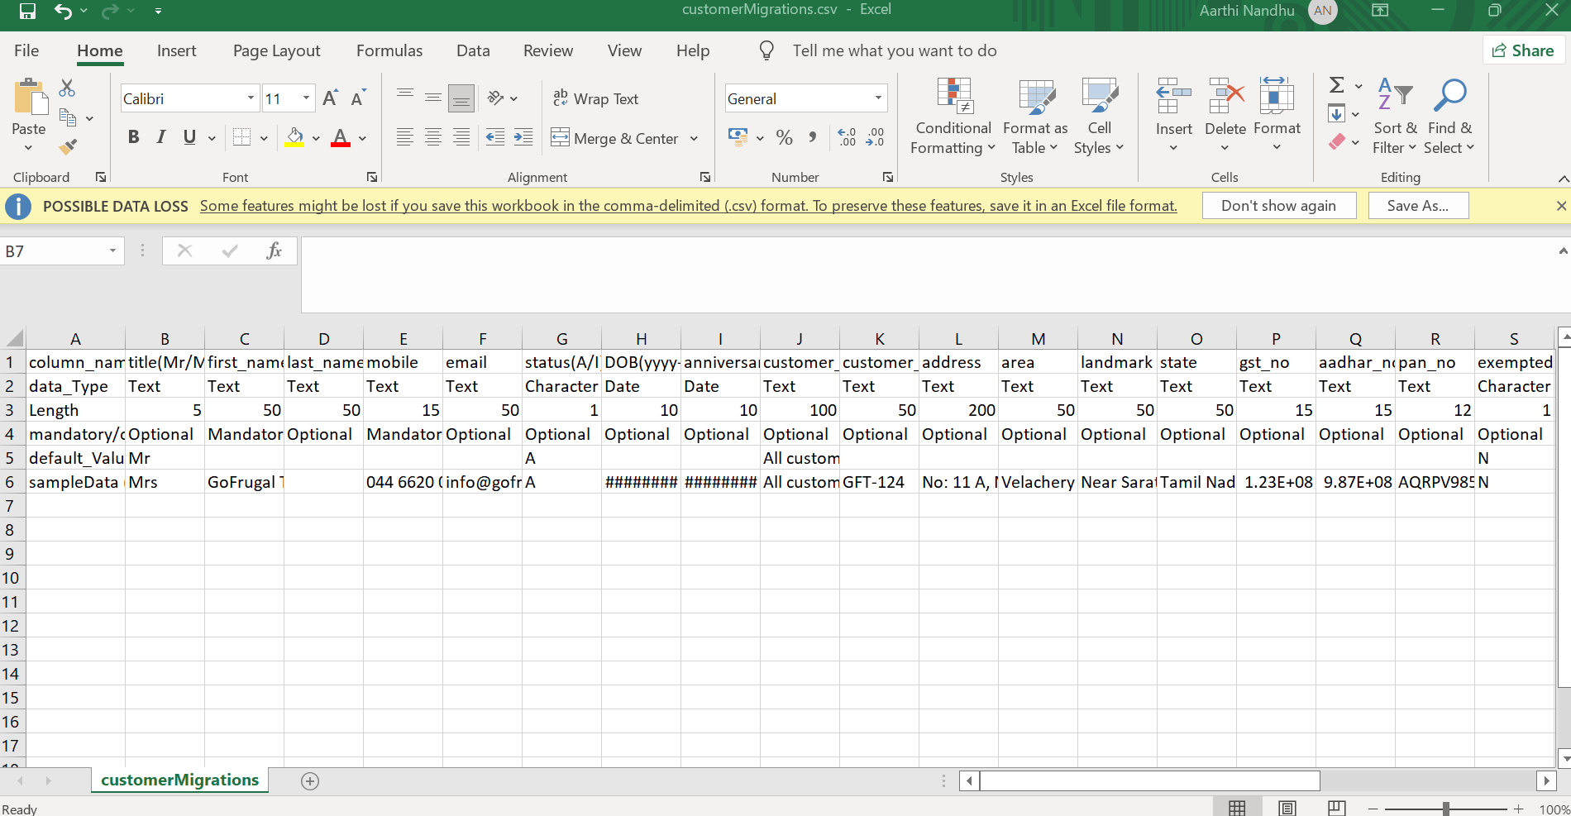
Task: Open the General number format dropdown
Action: pos(878,98)
